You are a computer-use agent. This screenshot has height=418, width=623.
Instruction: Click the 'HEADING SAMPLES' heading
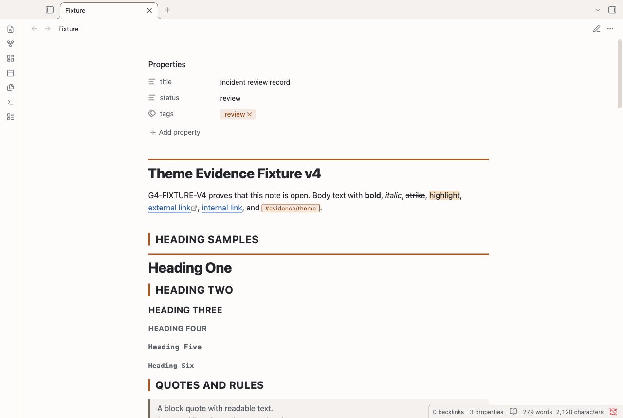point(207,239)
